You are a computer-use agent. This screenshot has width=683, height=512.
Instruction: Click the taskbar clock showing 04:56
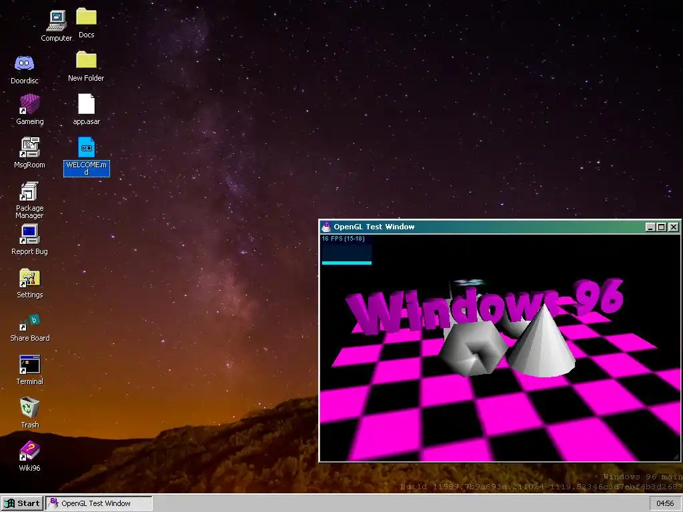click(665, 503)
